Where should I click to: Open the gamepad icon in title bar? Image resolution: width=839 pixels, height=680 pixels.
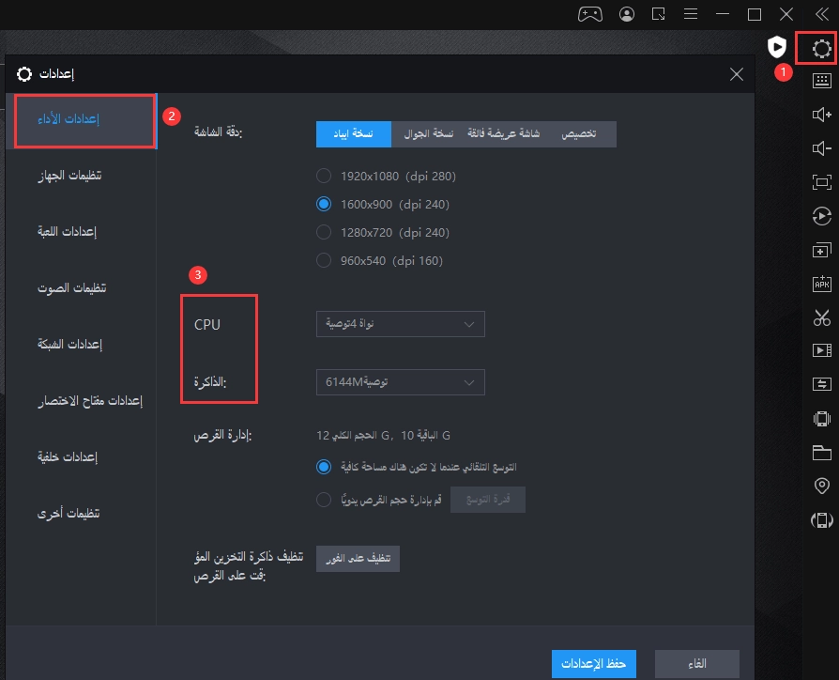click(589, 14)
